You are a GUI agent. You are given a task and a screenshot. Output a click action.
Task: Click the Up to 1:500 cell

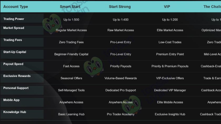pos(71,20)
